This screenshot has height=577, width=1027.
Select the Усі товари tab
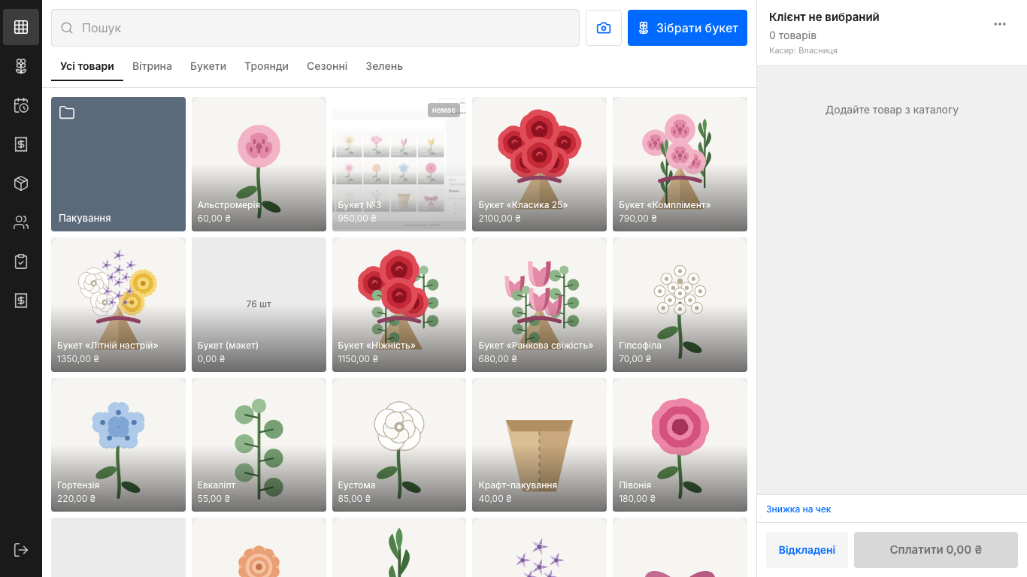pos(87,66)
